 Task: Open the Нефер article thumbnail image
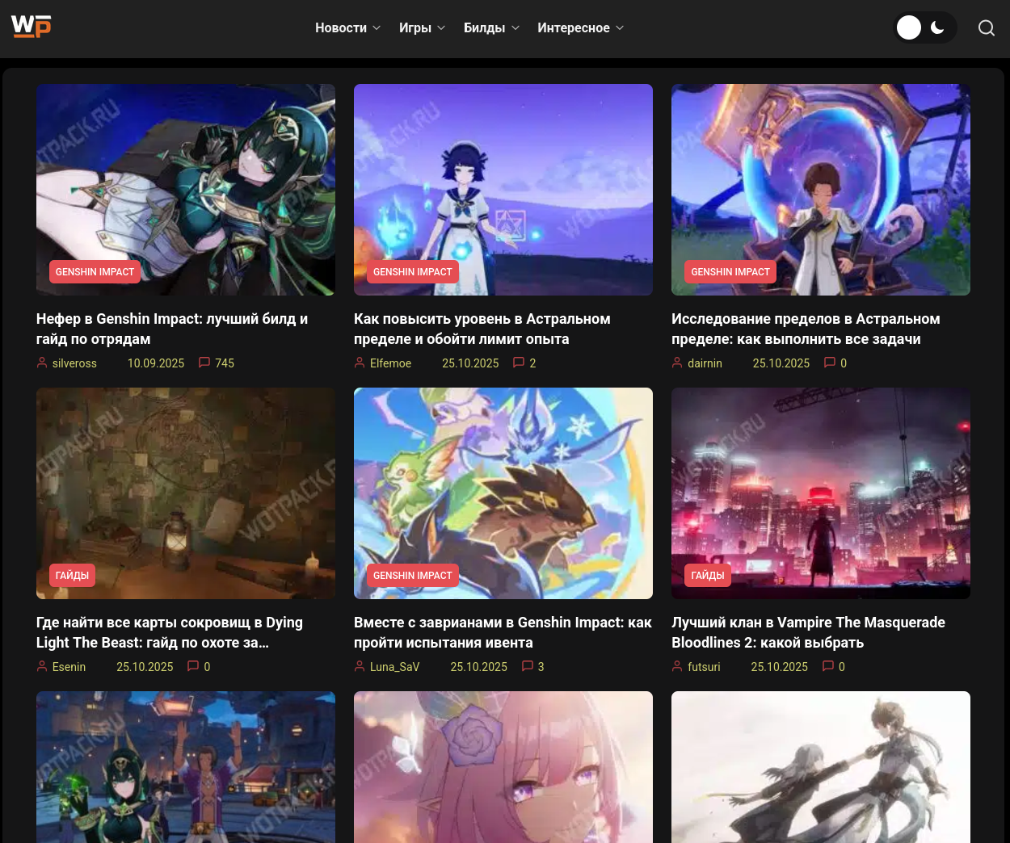pos(186,190)
